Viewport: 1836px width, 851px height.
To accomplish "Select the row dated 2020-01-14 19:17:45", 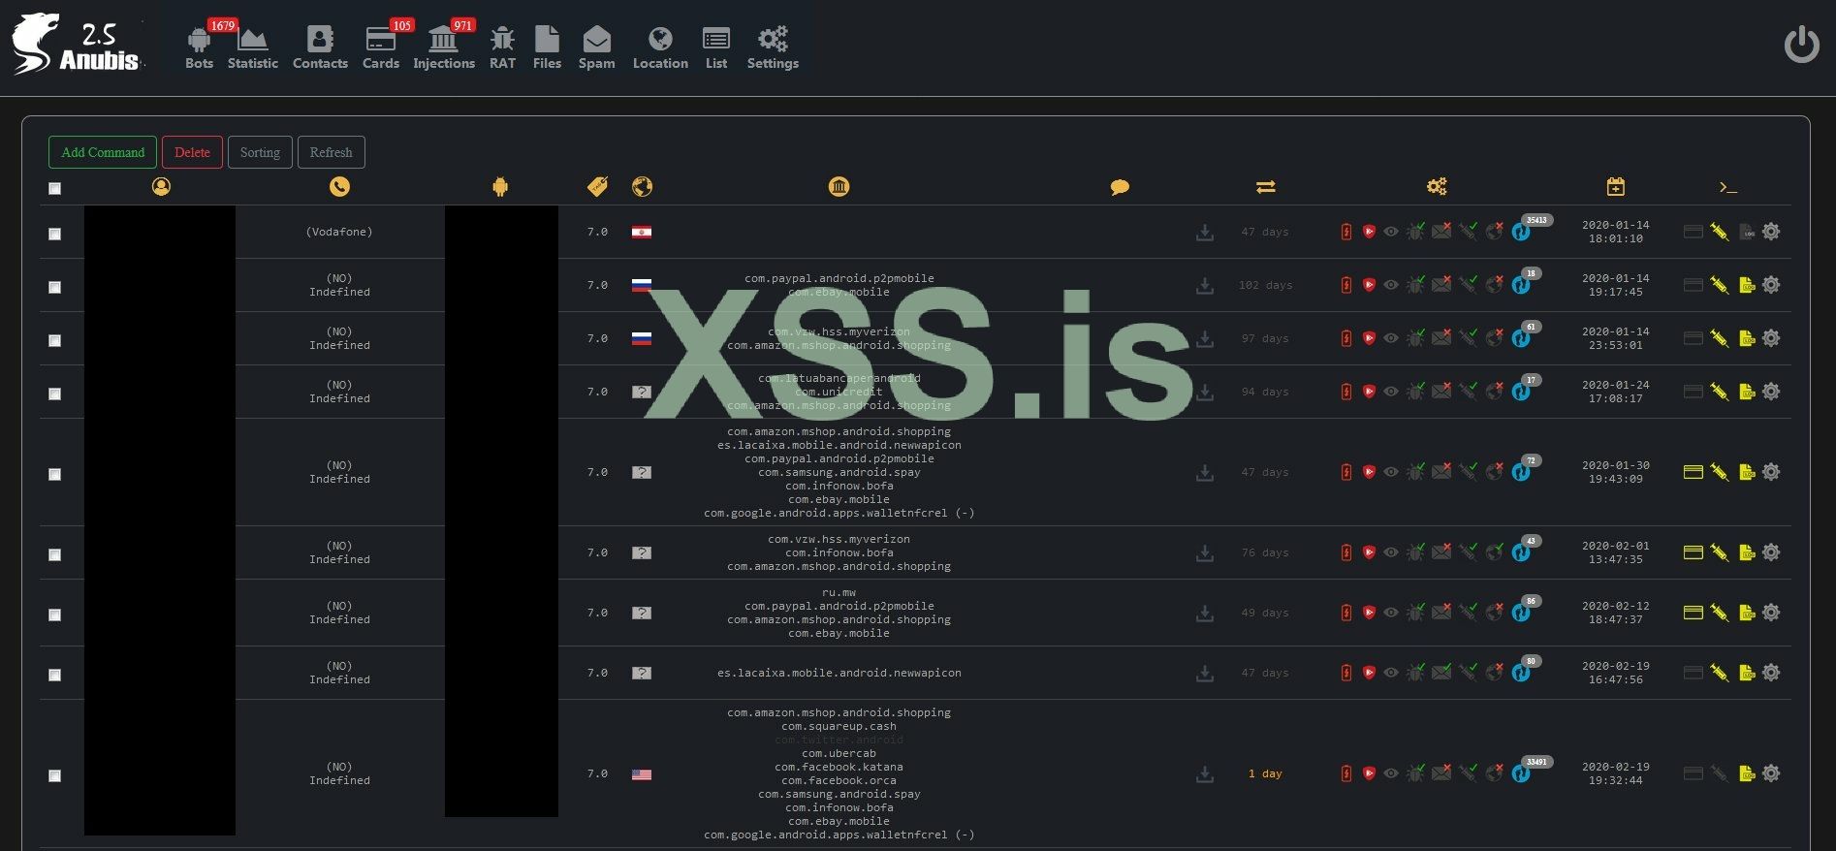I will click(x=55, y=287).
